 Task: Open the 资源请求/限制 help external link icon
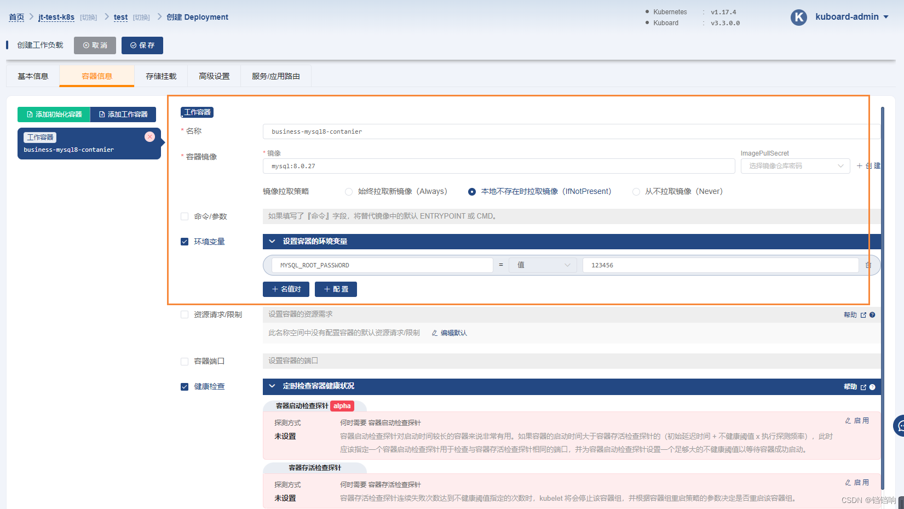tap(863, 315)
